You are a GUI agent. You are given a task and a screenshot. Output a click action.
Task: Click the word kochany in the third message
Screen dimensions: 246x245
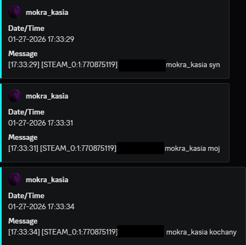click(x=223, y=232)
